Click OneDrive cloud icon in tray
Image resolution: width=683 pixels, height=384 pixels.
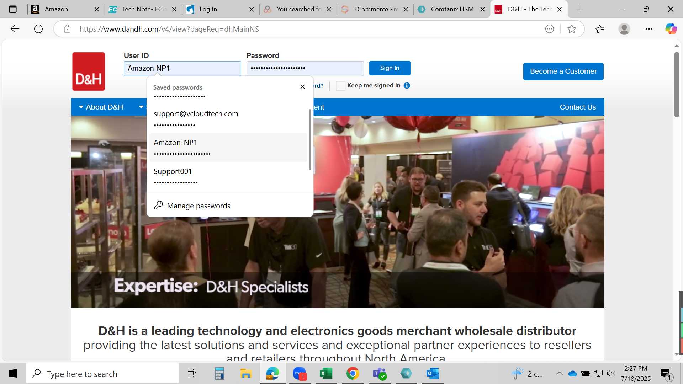pyautogui.click(x=572, y=373)
